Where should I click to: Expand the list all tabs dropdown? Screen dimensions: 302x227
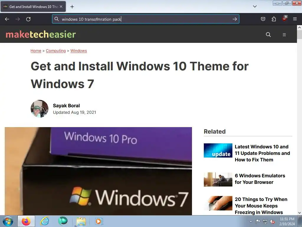255,7
